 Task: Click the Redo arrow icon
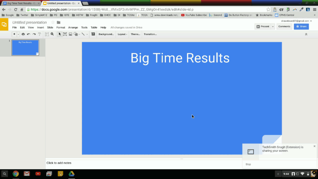coord(34,34)
